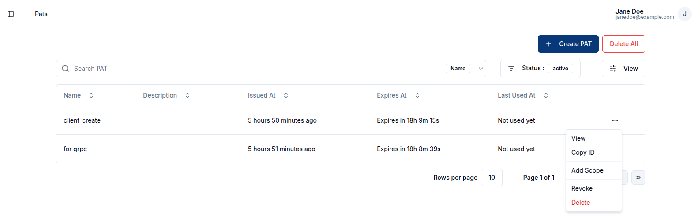Screen dimensions: 698x221
Task: Choose Revoke from the row menu
Action: (582, 188)
